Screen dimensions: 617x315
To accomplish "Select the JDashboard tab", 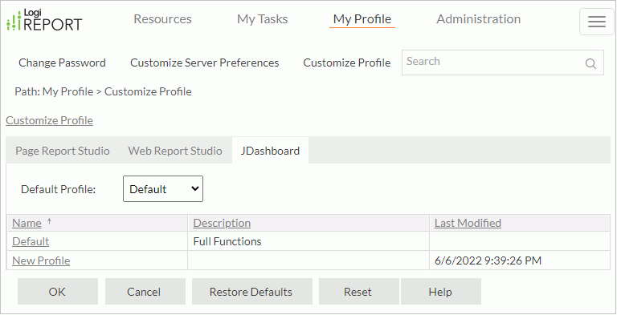I will [270, 151].
